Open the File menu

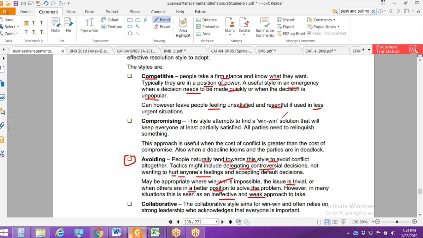click(6, 12)
